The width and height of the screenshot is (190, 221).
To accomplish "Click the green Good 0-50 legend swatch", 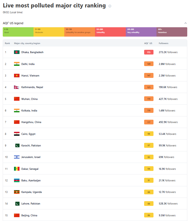I will click(18, 32).
